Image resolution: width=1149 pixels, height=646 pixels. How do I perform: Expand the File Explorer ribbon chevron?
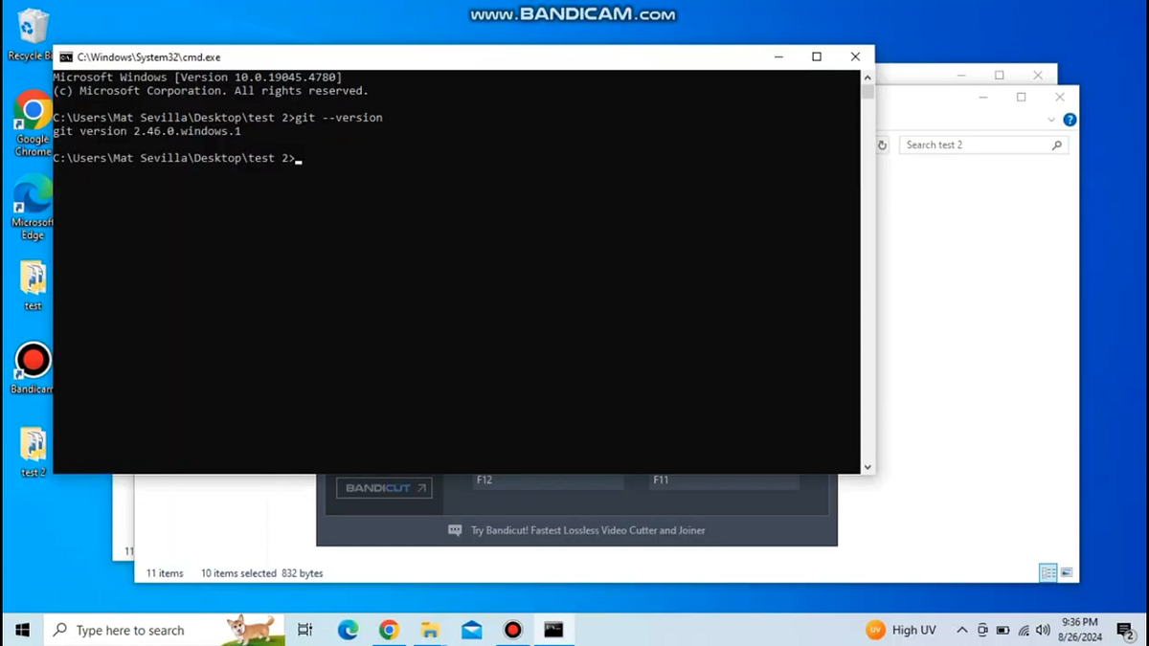[1051, 119]
